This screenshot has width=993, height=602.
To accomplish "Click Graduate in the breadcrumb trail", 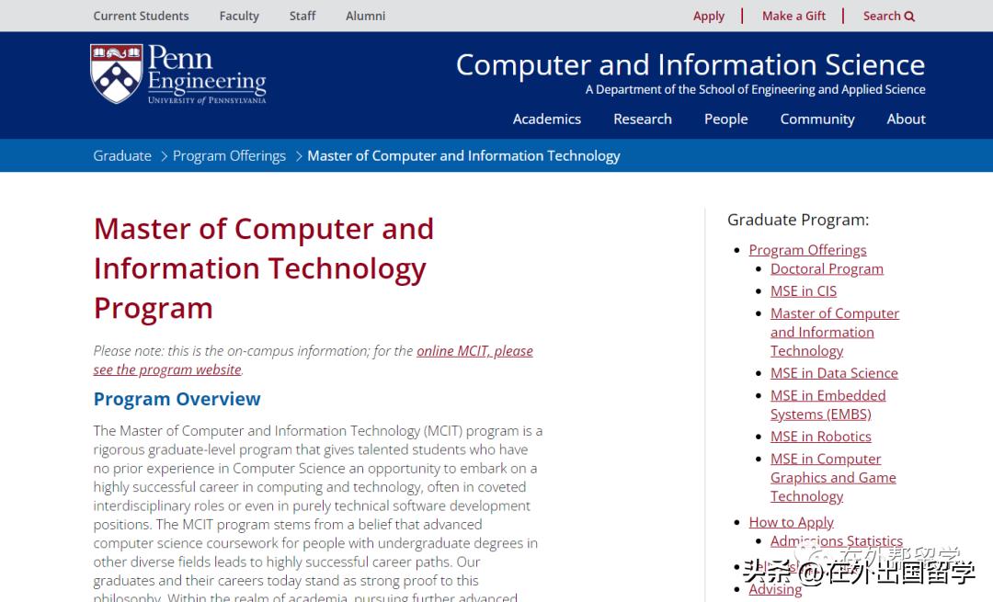I will click(121, 155).
